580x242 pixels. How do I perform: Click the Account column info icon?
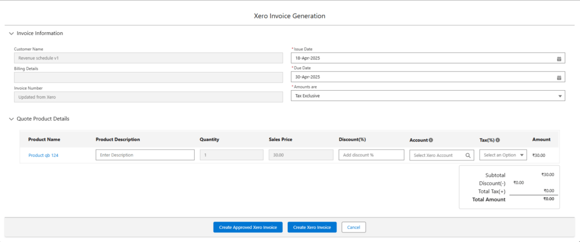coord(431,140)
